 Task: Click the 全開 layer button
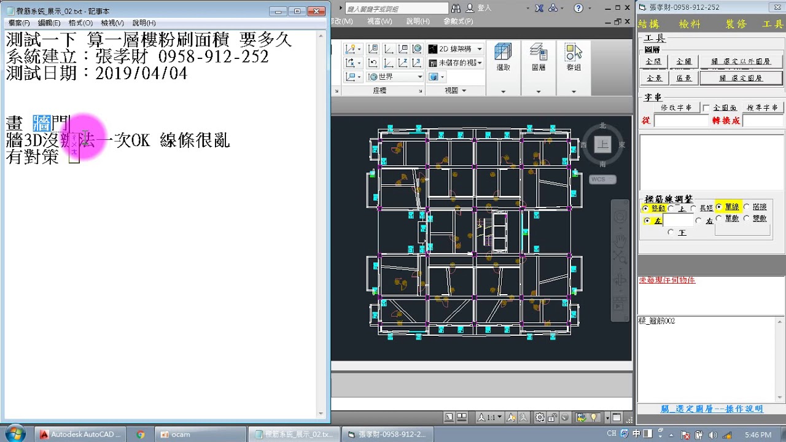click(x=653, y=61)
